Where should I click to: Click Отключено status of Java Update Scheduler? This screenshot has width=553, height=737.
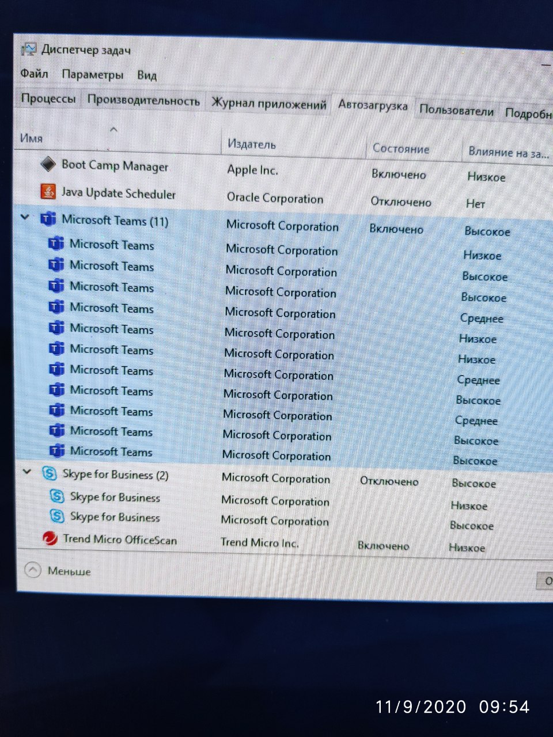(401, 202)
